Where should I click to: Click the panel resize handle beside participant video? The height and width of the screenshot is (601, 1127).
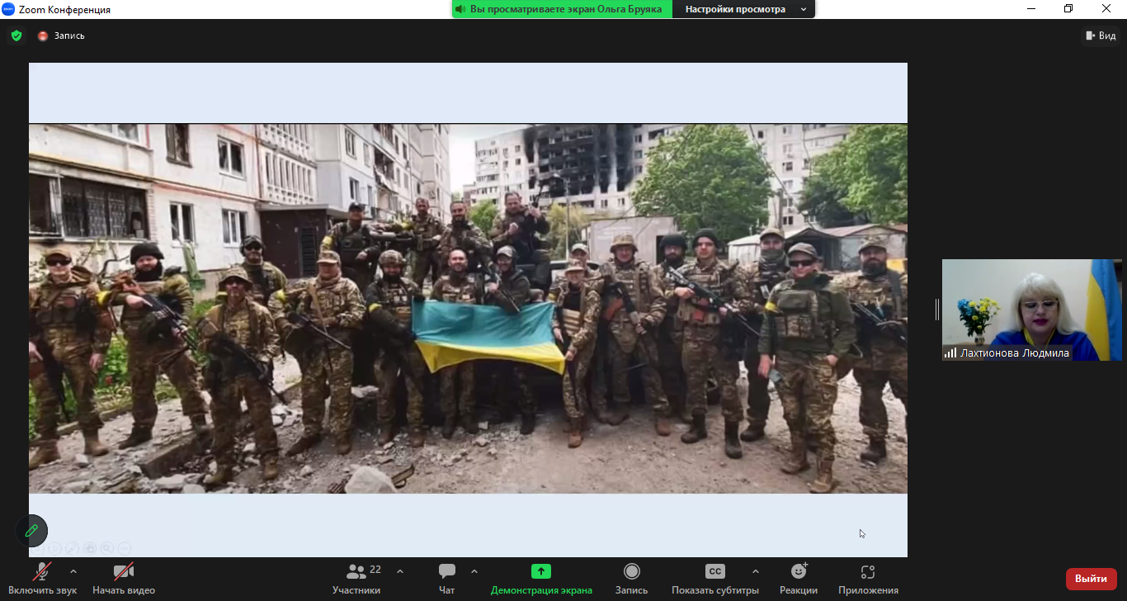[936, 310]
